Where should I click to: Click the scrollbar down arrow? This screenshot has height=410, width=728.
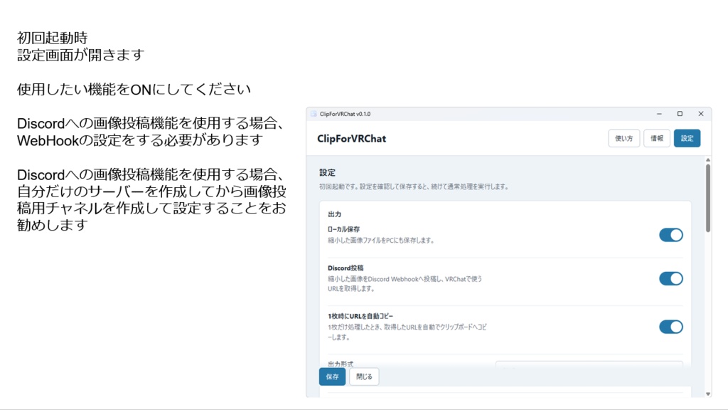pos(707,394)
